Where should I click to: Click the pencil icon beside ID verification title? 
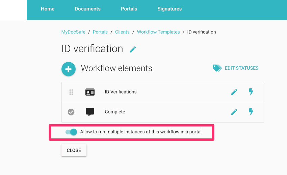click(133, 49)
